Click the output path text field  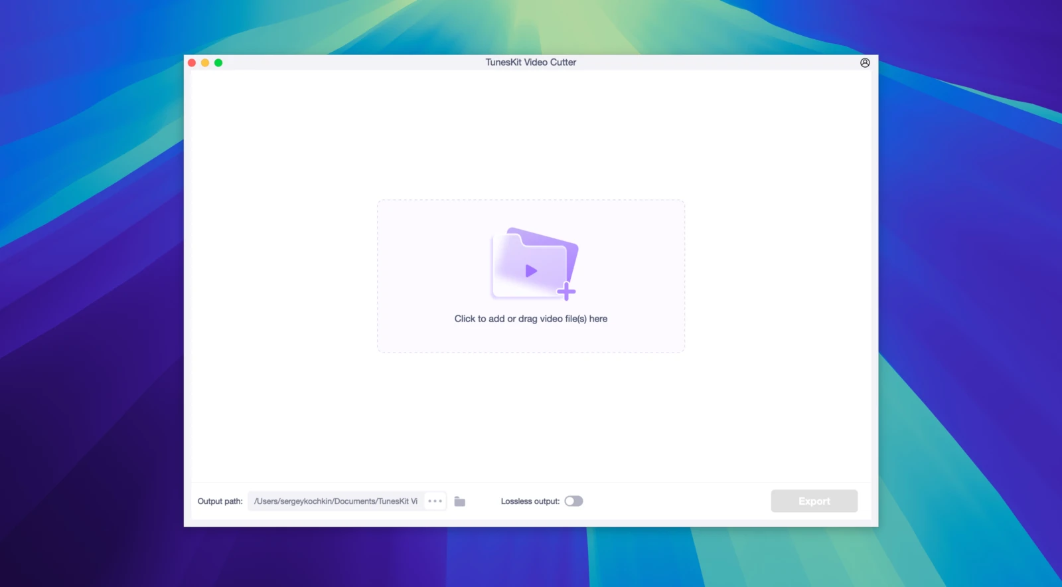pos(336,501)
